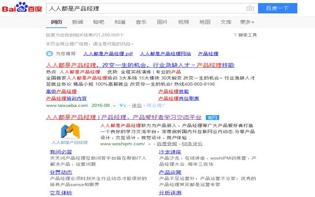Open 产品经理培训内容 sublink

[x=66, y=98]
